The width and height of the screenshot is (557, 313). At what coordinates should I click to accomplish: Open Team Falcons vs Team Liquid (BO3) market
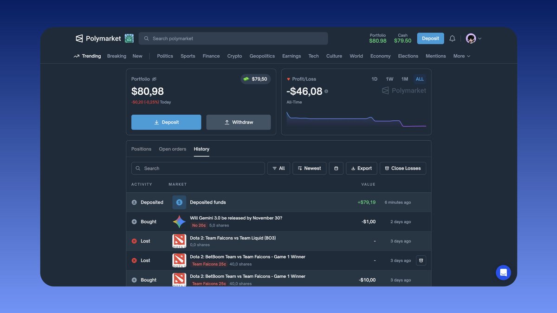tap(233, 238)
